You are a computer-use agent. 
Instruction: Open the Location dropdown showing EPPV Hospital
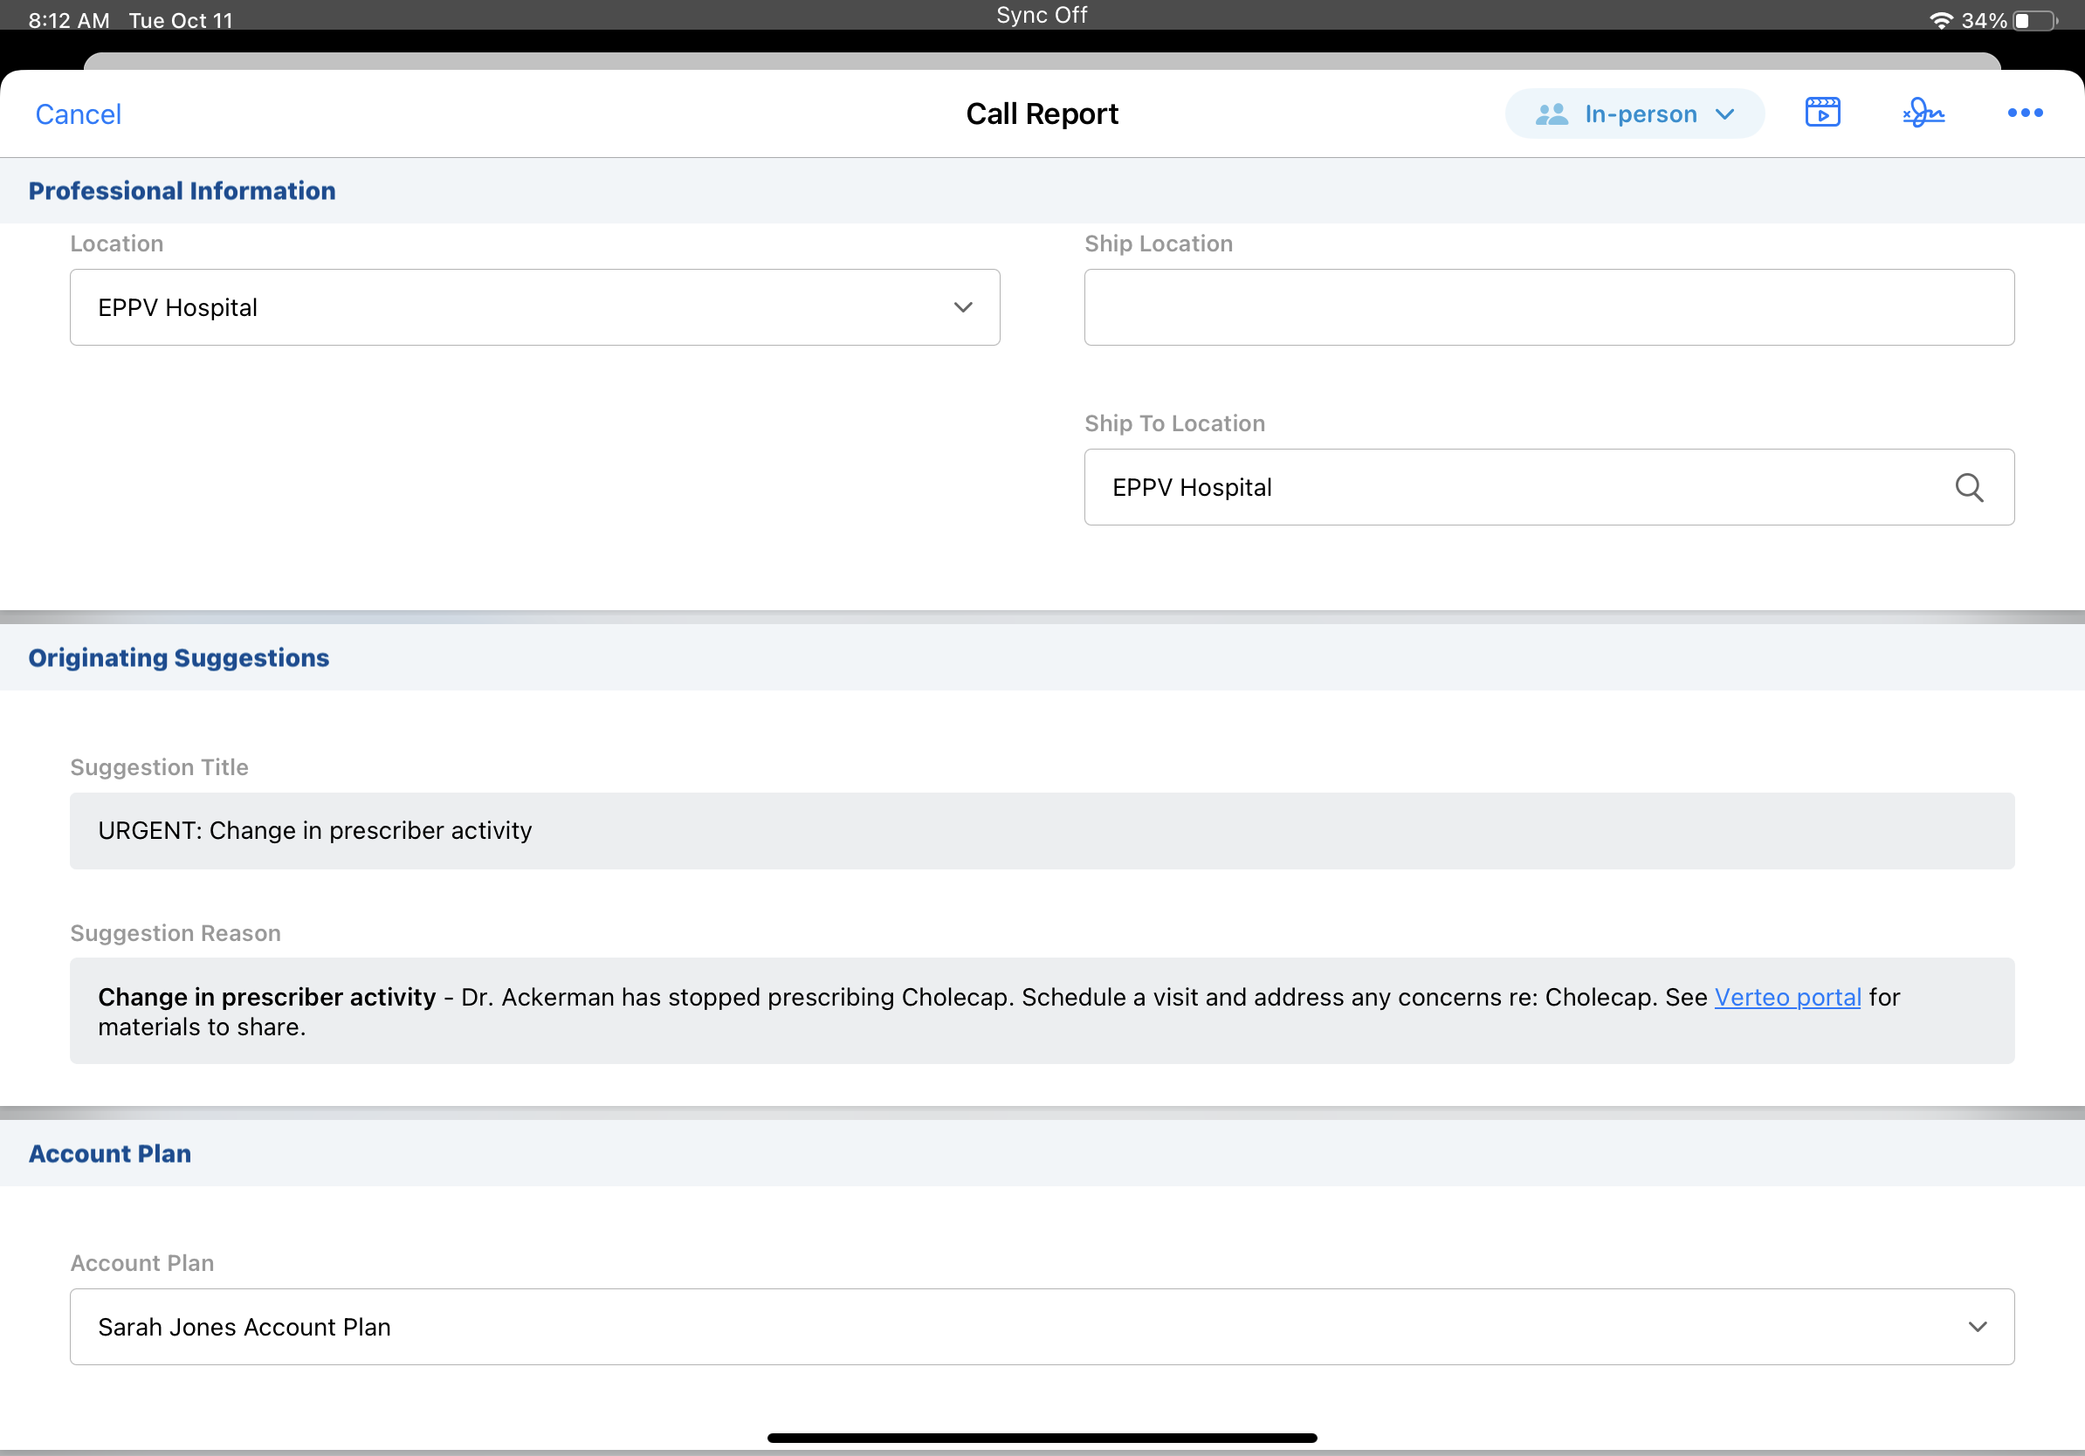pos(534,306)
